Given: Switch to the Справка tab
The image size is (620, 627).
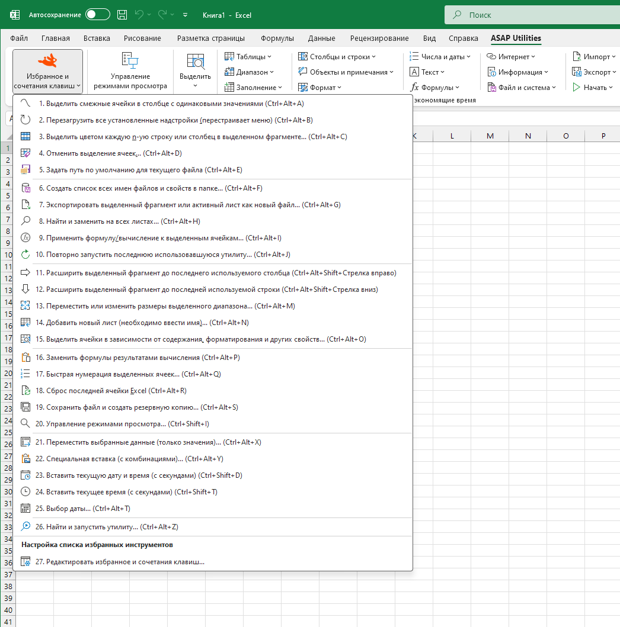Looking at the screenshot, I should coord(464,38).
